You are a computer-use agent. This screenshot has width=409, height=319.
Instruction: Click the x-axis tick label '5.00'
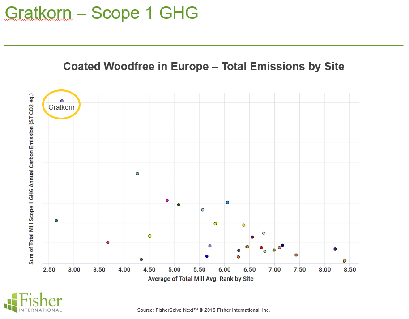[x=174, y=270]
